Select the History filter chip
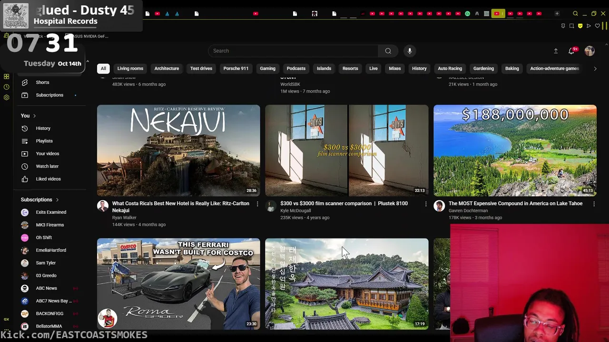The image size is (609, 342). [x=419, y=68]
